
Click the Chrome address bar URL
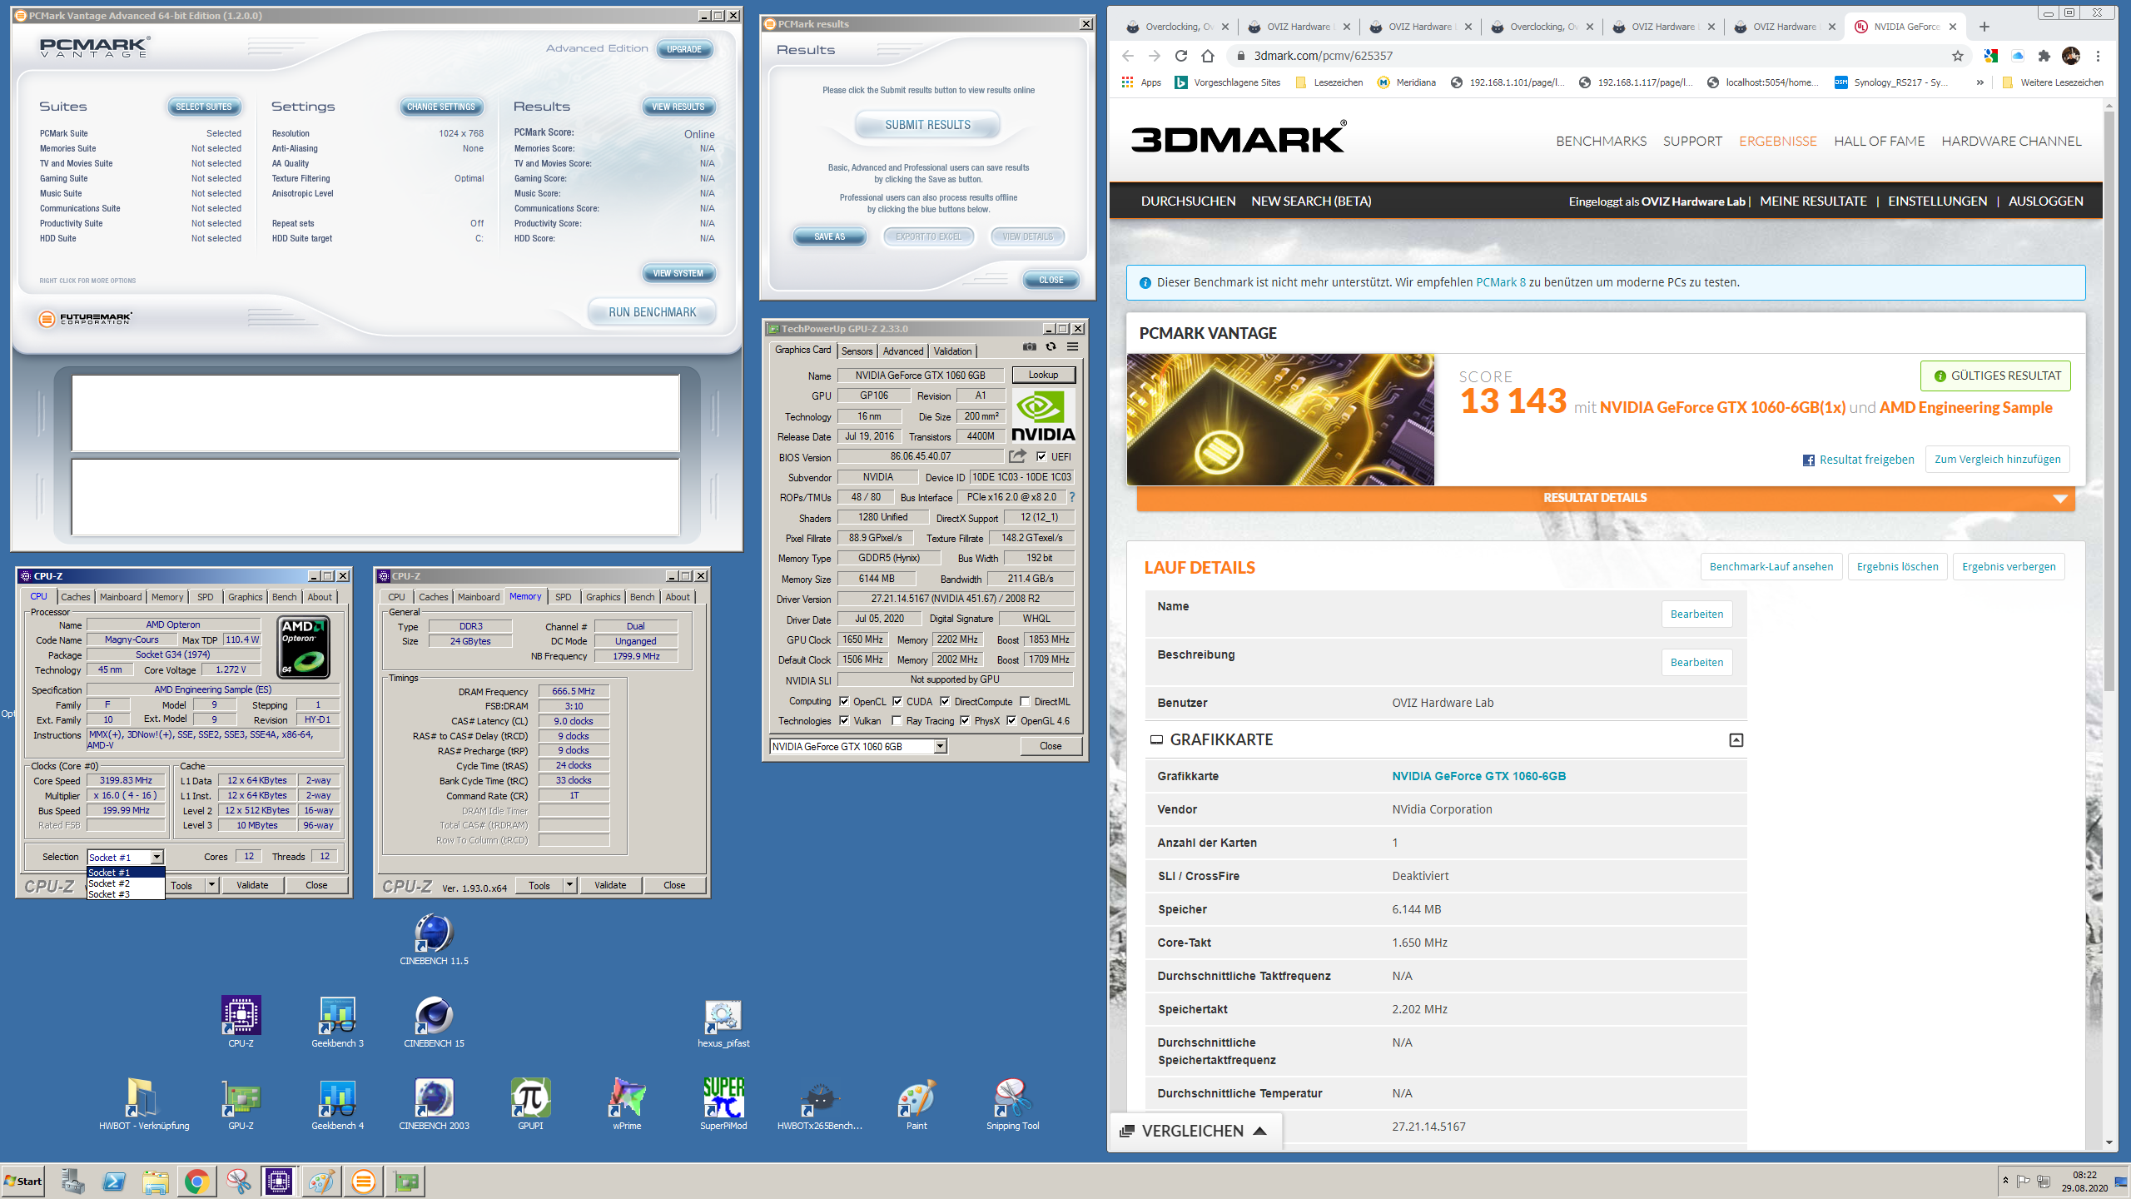[1323, 56]
